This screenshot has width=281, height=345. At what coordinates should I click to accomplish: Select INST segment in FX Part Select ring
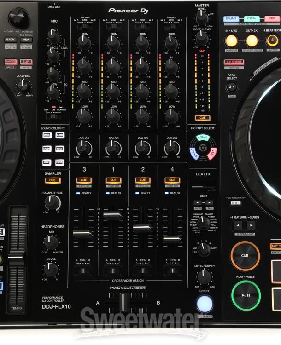click(212, 153)
